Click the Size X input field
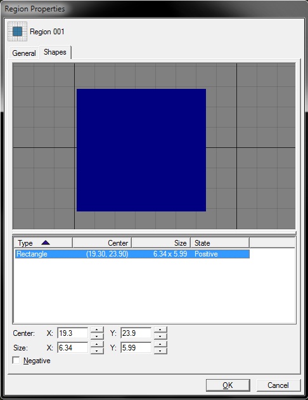This screenshot has width=308, height=400. pyautogui.click(x=73, y=348)
